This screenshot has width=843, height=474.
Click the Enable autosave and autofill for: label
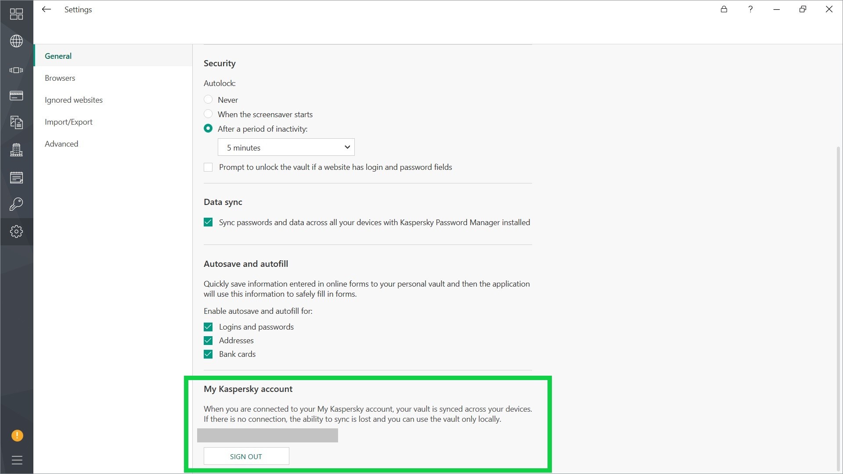[x=258, y=311]
